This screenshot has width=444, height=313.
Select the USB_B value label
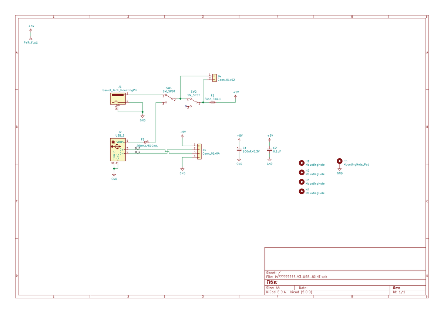pos(120,135)
